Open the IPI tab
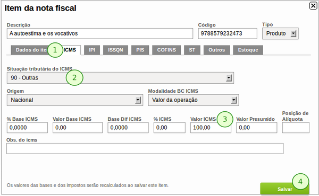 click(x=92, y=50)
